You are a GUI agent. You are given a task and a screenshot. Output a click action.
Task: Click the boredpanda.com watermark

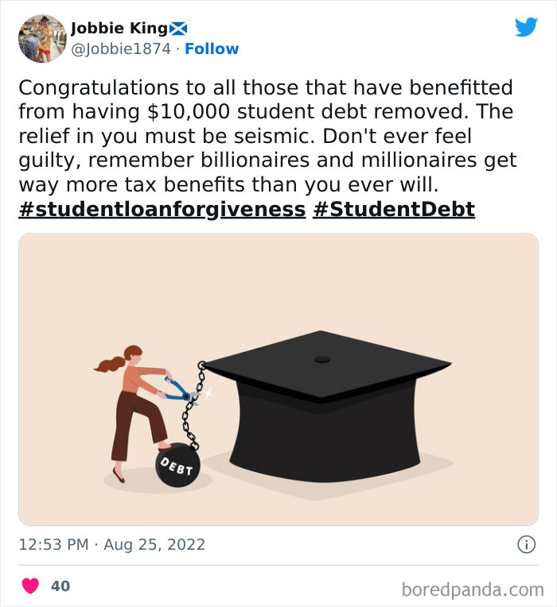coord(472,589)
